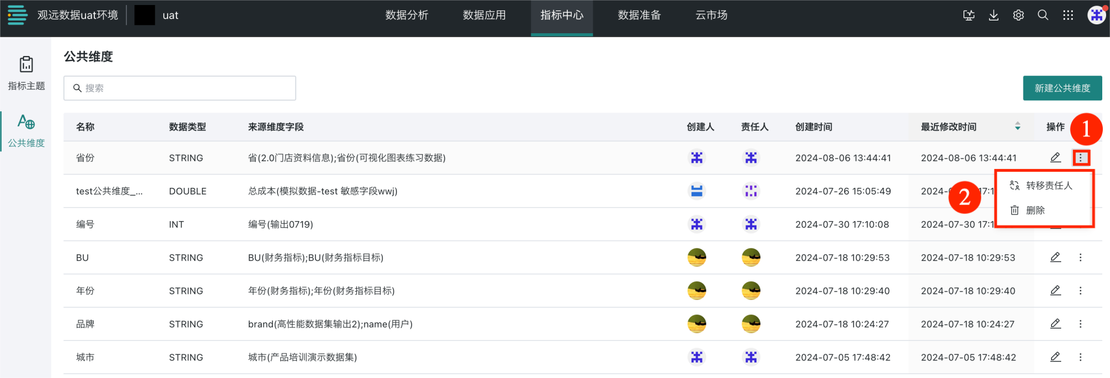Expand more actions menu for 城市 row
1110x378 pixels.
click(x=1080, y=357)
